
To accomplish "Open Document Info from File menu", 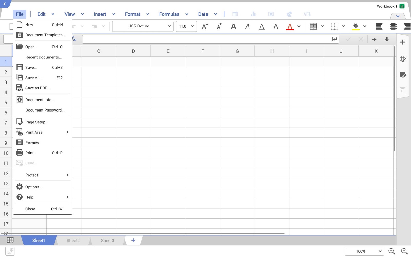I will [43, 100].
